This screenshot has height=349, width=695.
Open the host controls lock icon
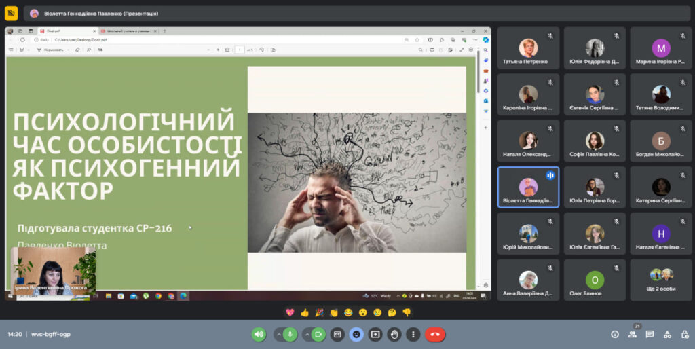(684, 334)
